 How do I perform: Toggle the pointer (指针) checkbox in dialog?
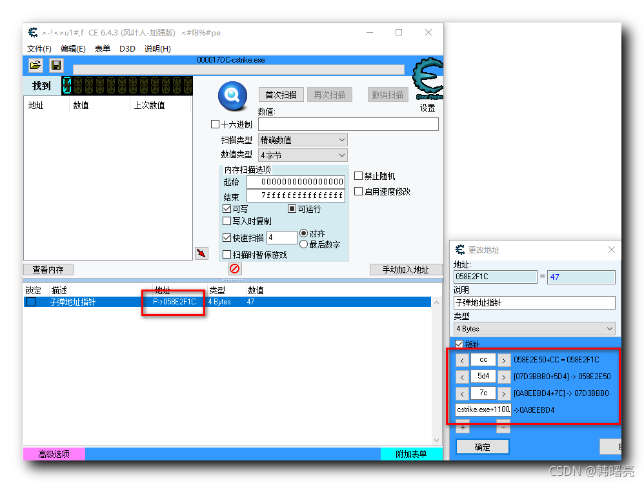tap(459, 344)
